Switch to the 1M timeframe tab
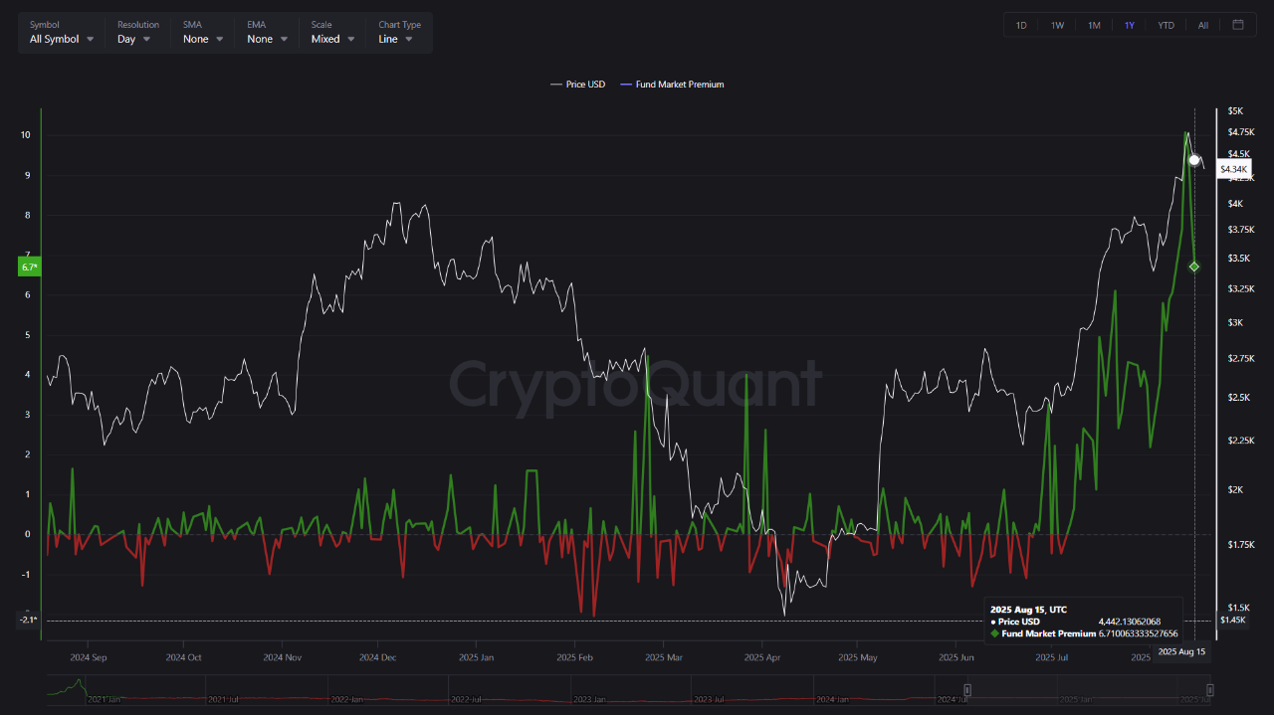This screenshot has height=715, width=1274. [x=1094, y=25]
